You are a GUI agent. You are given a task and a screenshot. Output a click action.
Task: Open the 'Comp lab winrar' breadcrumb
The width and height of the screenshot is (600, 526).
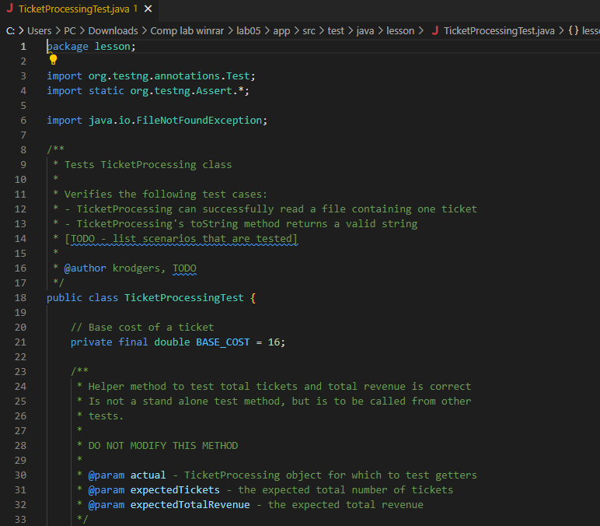(x=187, y=30)
